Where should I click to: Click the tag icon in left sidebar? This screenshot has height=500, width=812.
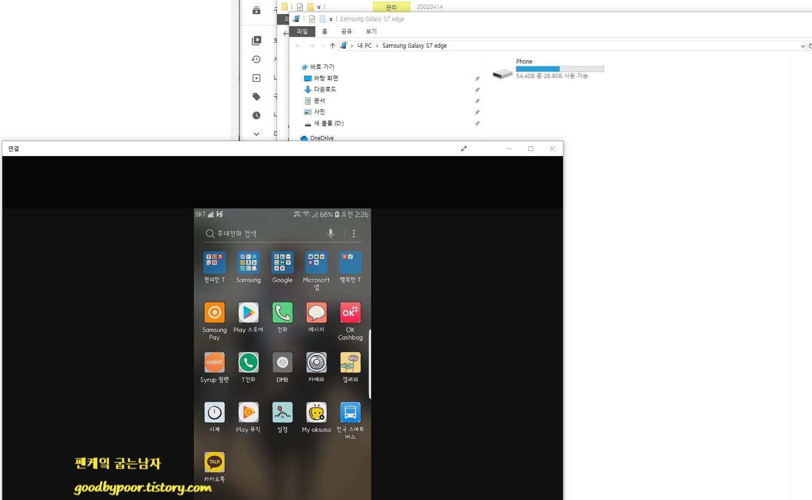[x=256, y=97]
